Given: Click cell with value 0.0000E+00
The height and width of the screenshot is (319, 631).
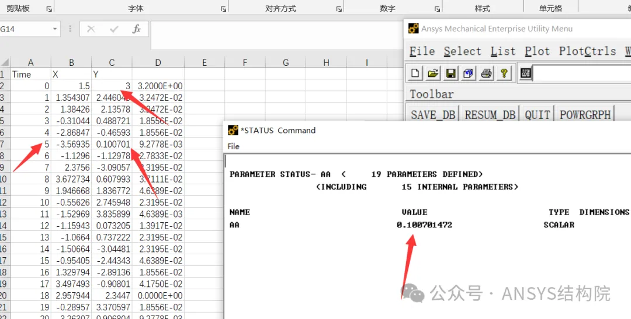Looking at the screenshot, I should click(x=158, y=296).
